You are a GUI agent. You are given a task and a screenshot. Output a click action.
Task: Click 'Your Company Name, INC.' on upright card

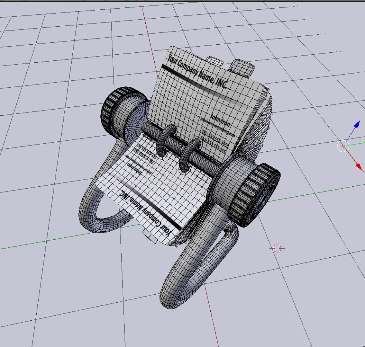198,71
